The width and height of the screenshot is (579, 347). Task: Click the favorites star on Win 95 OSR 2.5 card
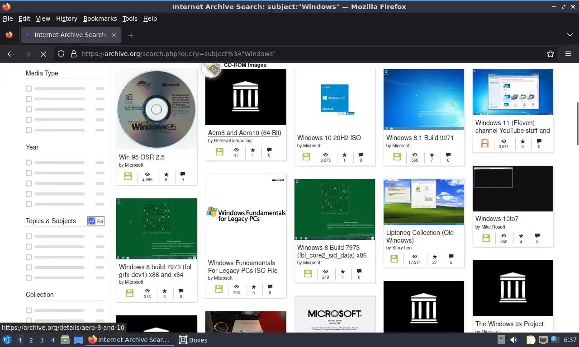[x=166, y=174]
